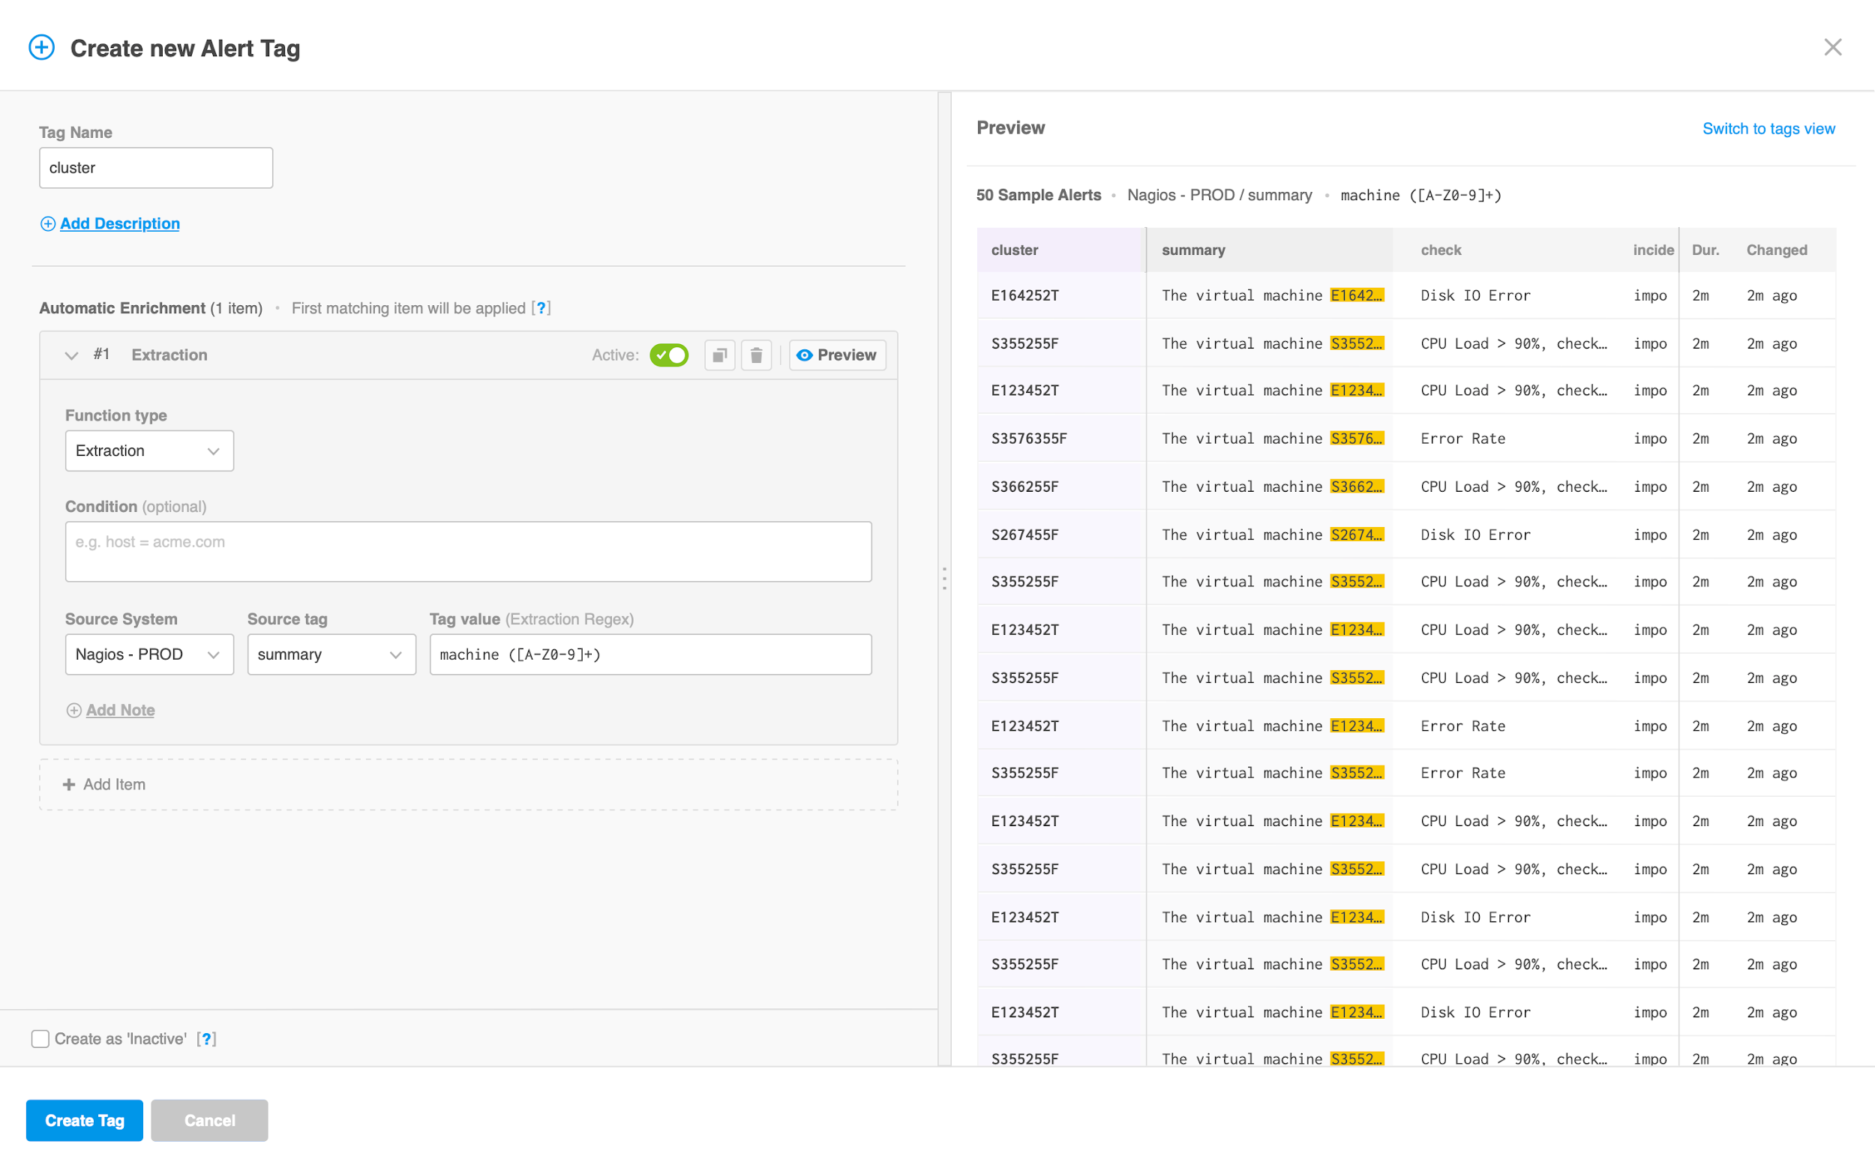Image resolution: width=1875 pixels, height=1171 pixels.
Task: Click the help icon beside Automatic Enrichment
Action: coord(541,308)
